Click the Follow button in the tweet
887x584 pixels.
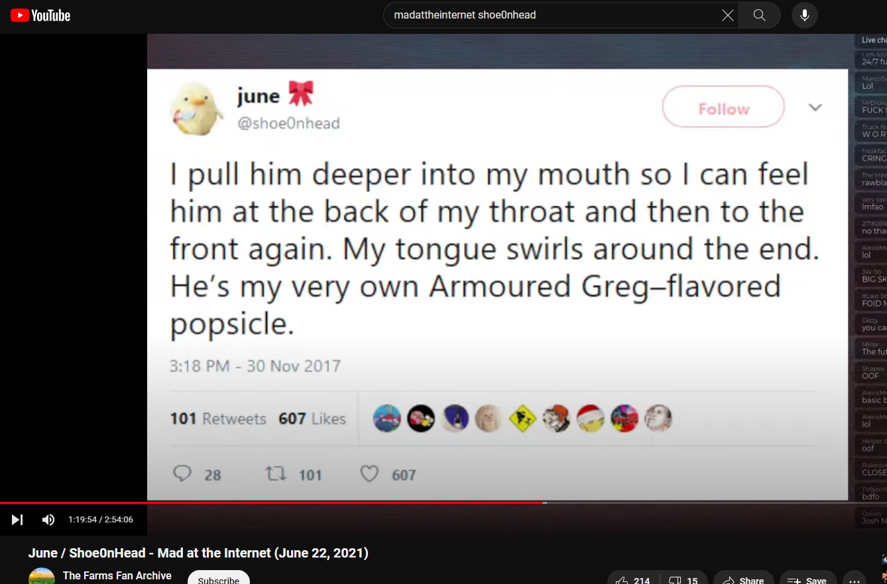(x=723, y=107)
